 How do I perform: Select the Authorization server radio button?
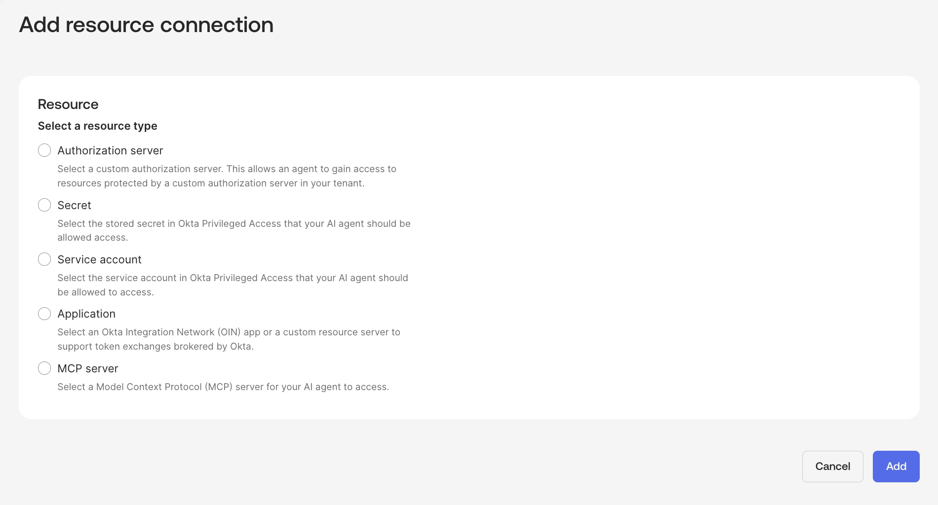pyautogui.click(x=44, y=150)
